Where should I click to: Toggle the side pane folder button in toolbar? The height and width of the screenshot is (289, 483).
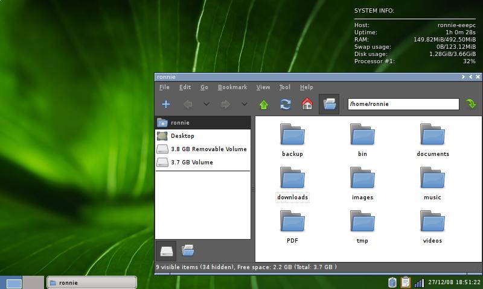(x=329, y=104)
